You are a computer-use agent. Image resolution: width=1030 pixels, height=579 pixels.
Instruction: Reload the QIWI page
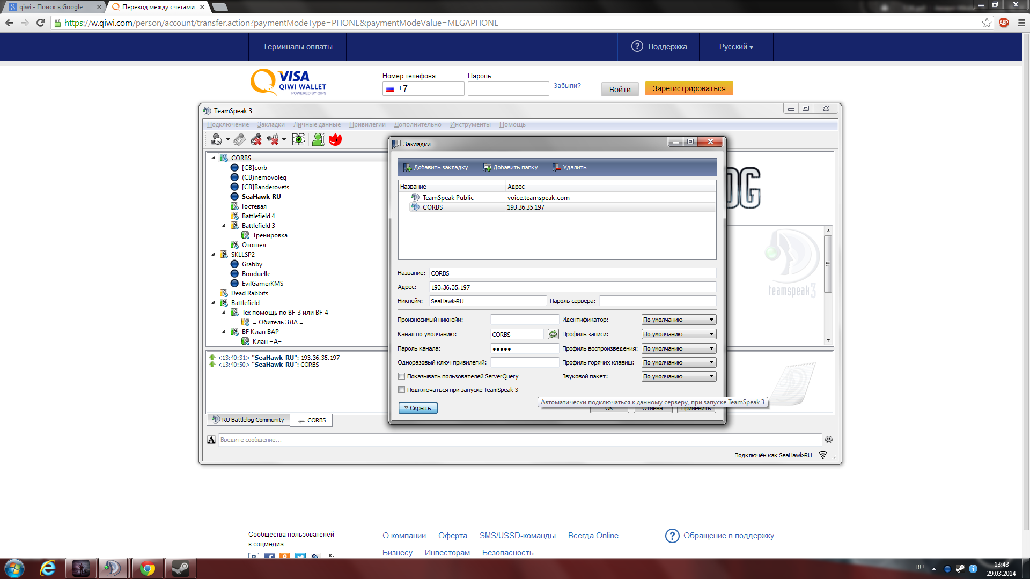pyautogui.click(x=40, y=23)
